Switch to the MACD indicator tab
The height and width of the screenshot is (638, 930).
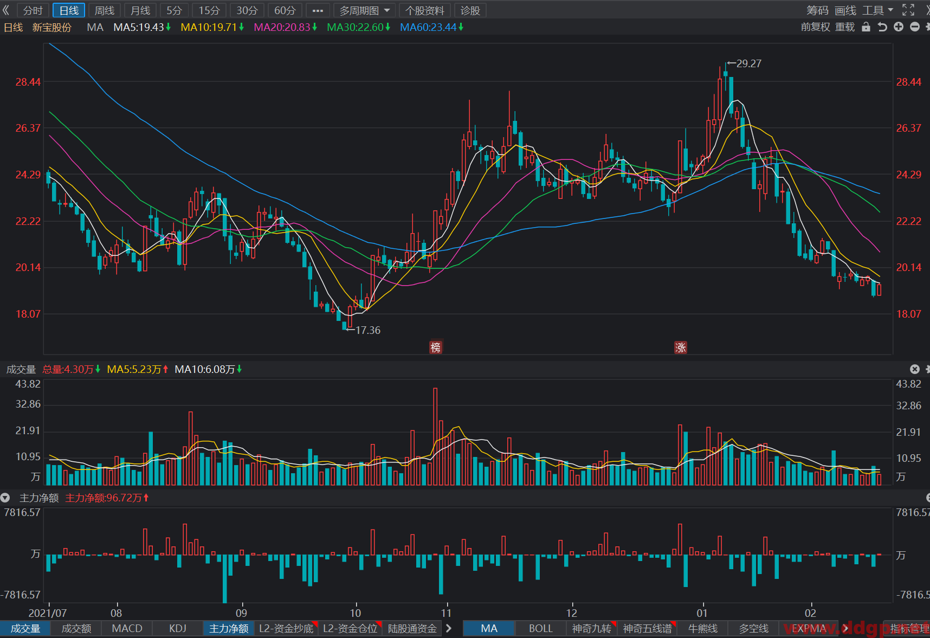[x=127, y=628]
